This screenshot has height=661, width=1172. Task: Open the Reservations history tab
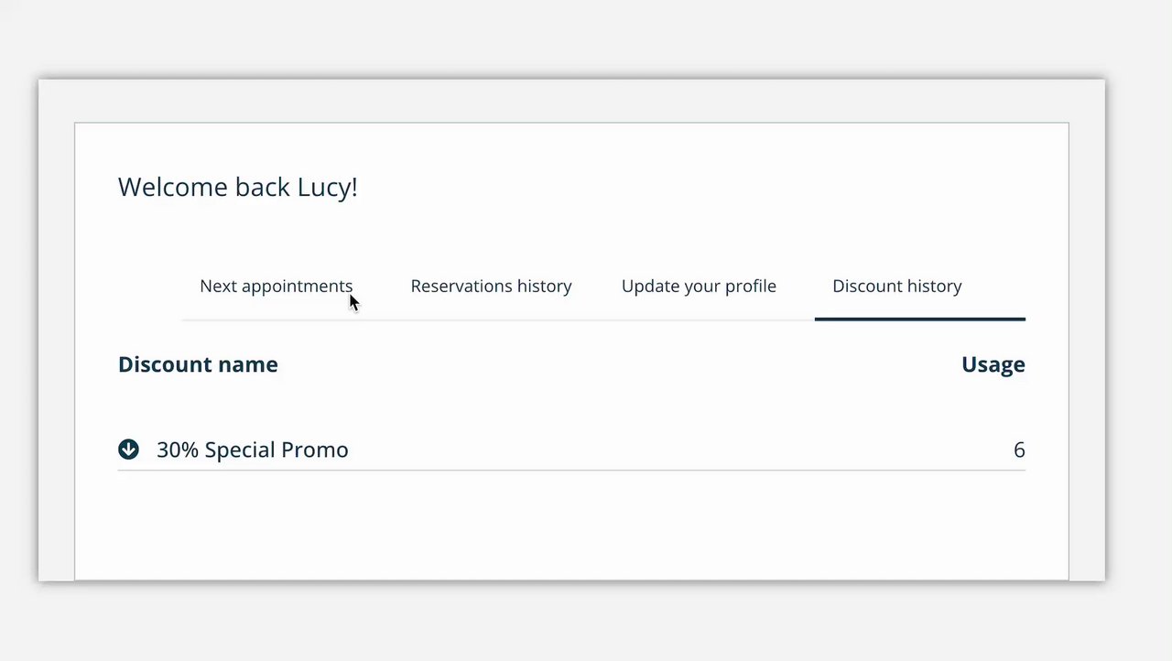(491, 287)
